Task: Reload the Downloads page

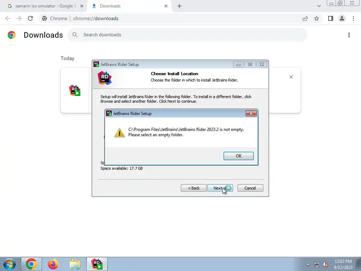Action: tap(30, 18)
